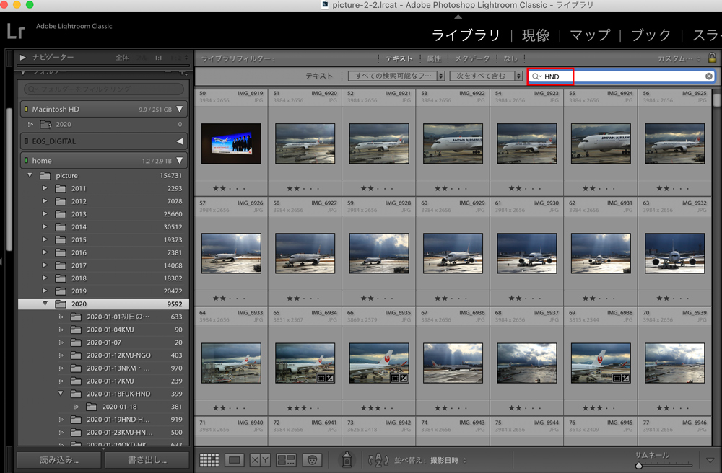The width and height of the screenshot is (722, 473).
Task: Select the 2020-01-04KMJ folder
Action: point(103,330)
